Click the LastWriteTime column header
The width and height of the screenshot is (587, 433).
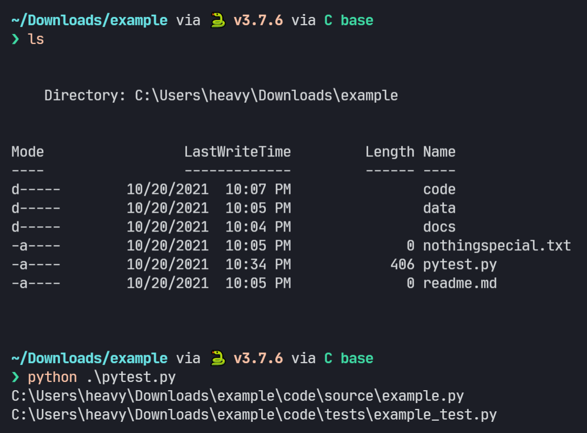tap(238, 152)
